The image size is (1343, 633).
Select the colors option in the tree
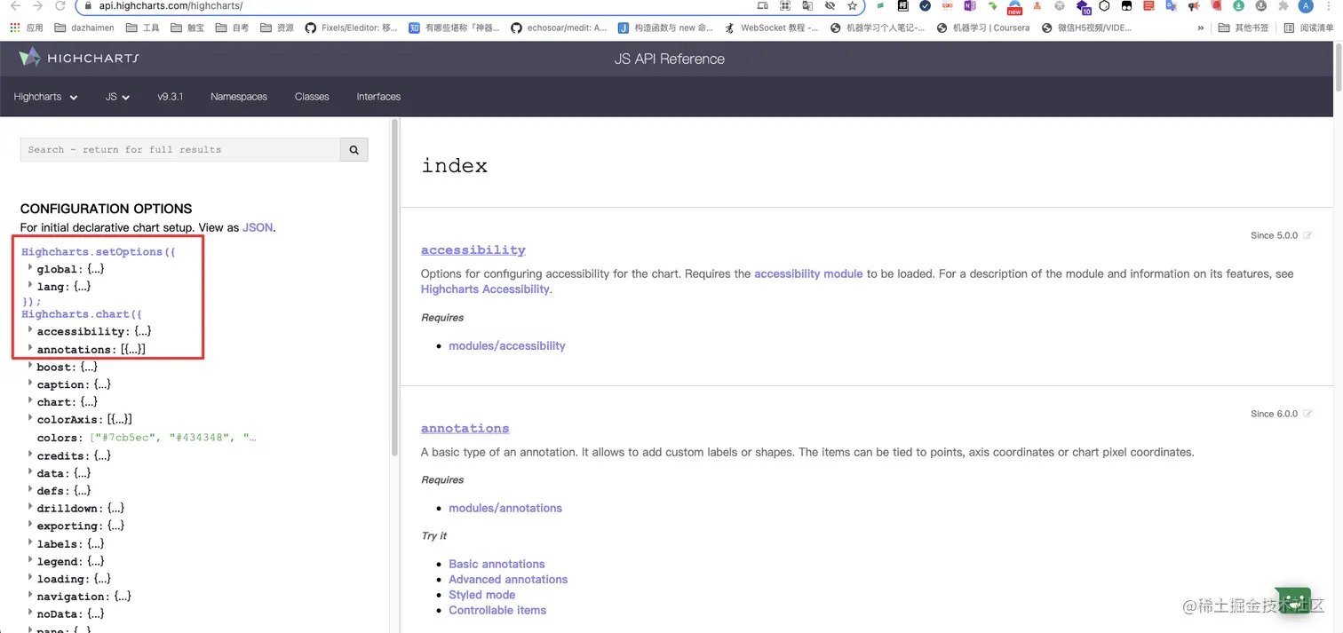[x=59, y=438]
